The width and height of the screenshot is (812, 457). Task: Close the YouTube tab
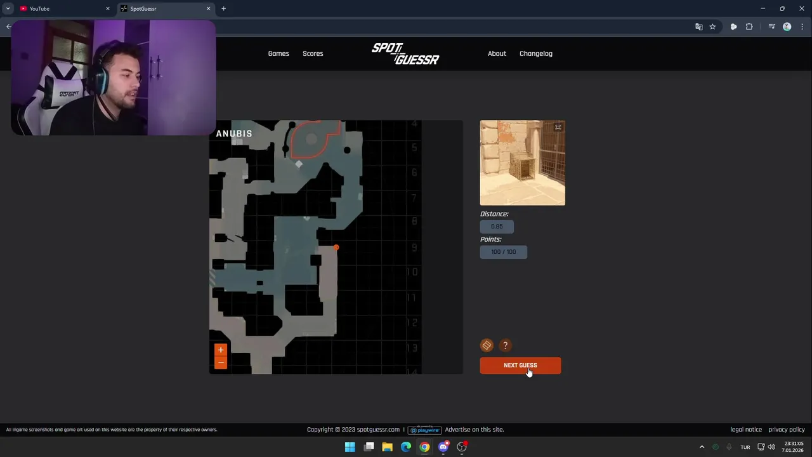(x=107, y=9)
